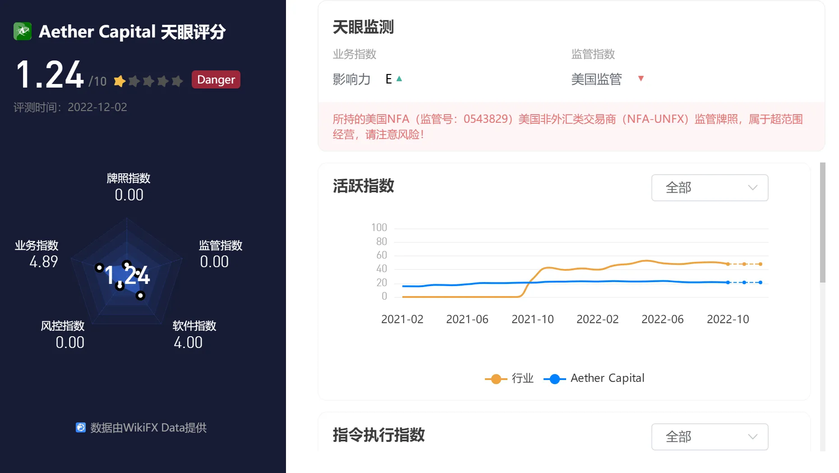Click the 软件指数 radar chart data point
Viewport: 839px width, 473px height.
point(141,296)
